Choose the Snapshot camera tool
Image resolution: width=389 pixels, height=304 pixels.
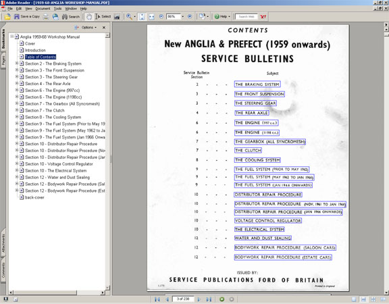(117, 17)
